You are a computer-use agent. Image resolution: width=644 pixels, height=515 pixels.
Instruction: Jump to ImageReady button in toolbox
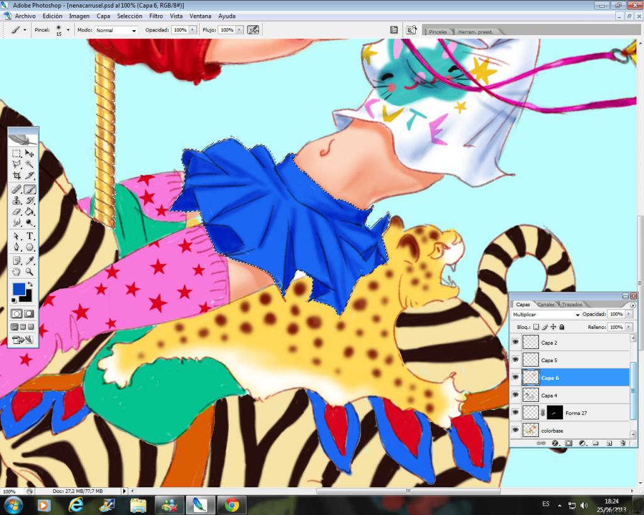tap(23, 340)
